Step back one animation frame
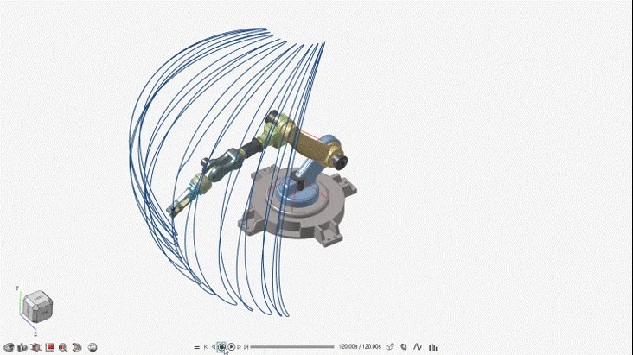 click(214, 347)
